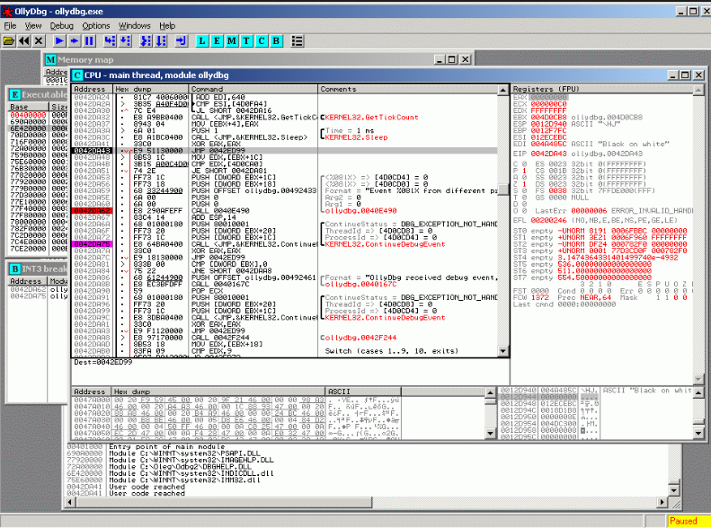Run the program with the play icon

click(x=59, y=41)
